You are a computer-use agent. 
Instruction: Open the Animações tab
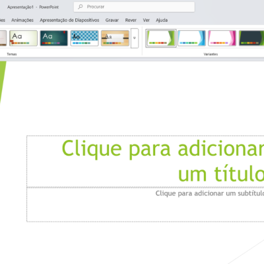pyautogui.click(x=22, y=20)
